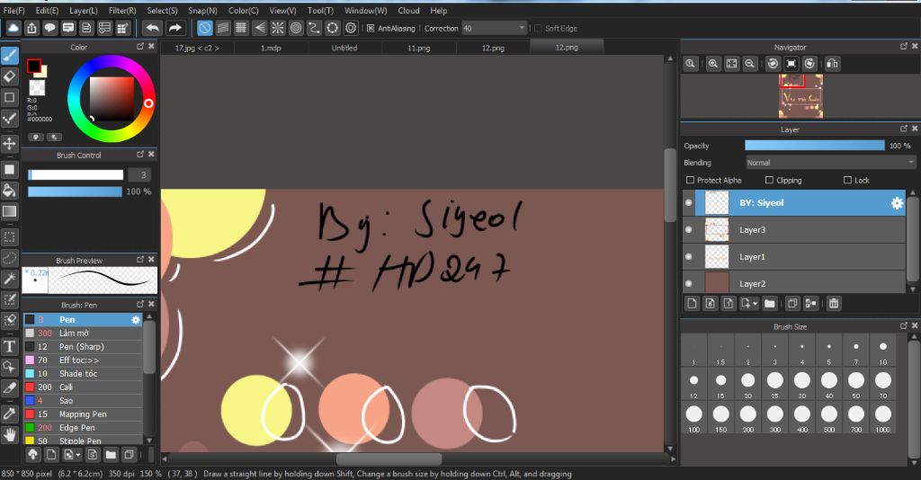
Task: Select the Edge Pen brush
Action: 83,428
